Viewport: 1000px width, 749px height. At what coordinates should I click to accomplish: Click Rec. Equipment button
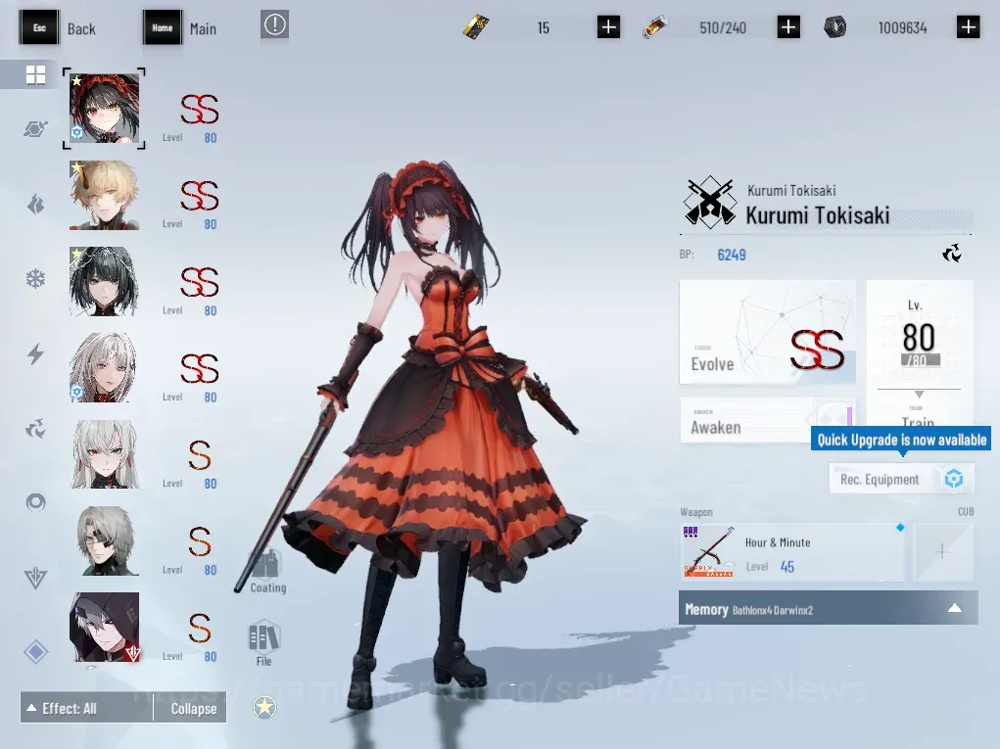tap(901, 479)
